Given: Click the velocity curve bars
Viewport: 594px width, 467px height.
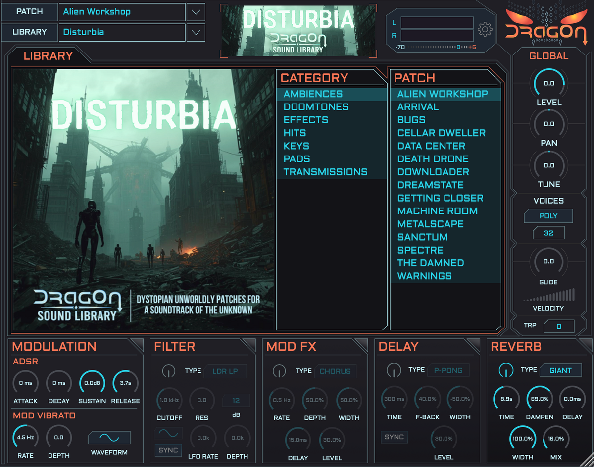Looking at the screenshot, I should (548, 295).
